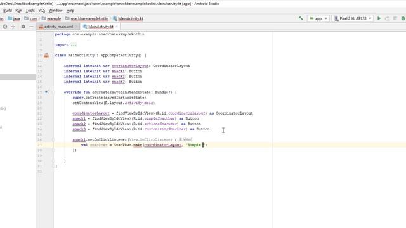Run the app with the green play icon
406x228 pixels.
tap(379, 18)
